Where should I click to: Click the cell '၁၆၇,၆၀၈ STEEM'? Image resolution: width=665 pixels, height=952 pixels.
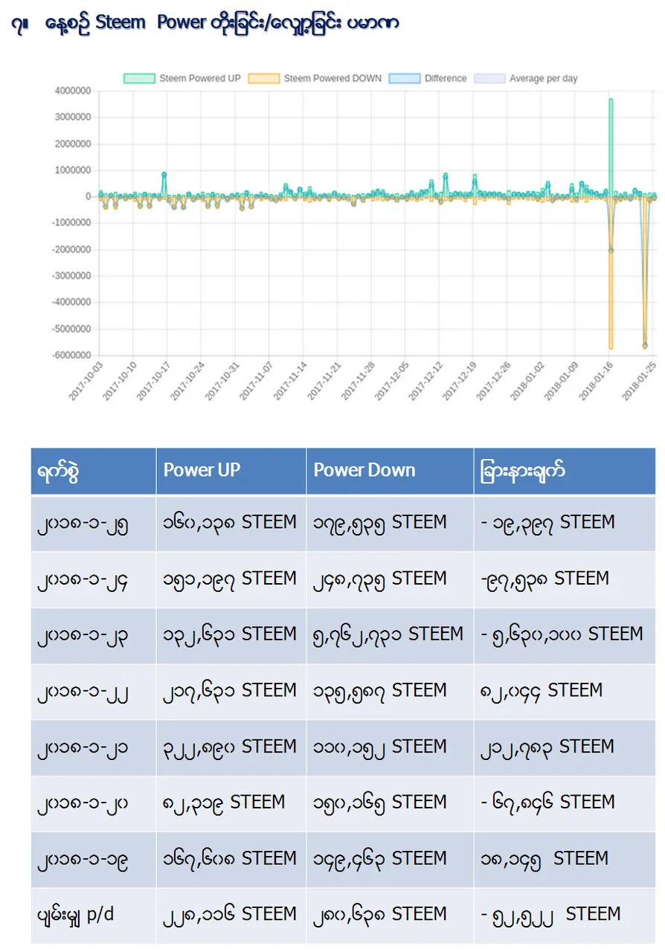pos(231,859)
